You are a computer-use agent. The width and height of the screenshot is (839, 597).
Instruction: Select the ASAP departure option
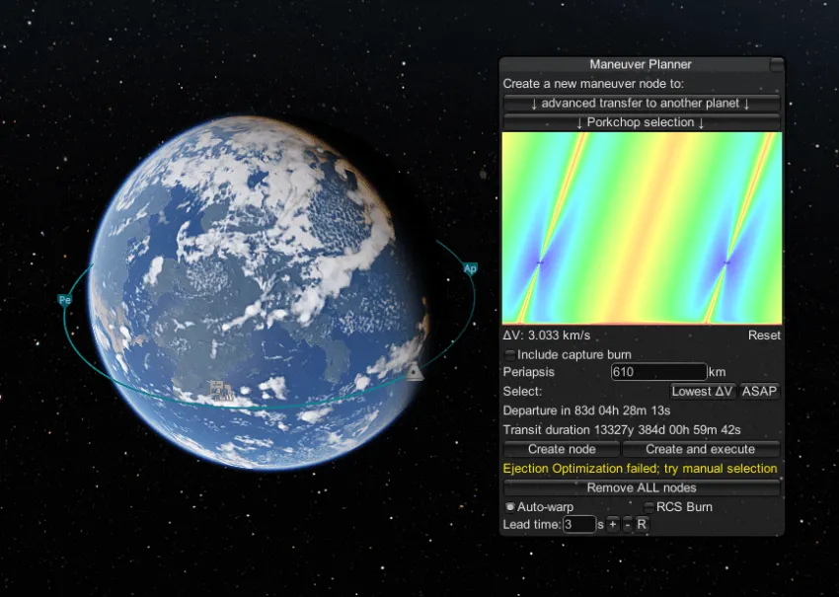tap(759, 391)
